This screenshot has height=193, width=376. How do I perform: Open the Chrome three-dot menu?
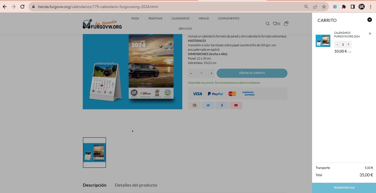point(370,7)
